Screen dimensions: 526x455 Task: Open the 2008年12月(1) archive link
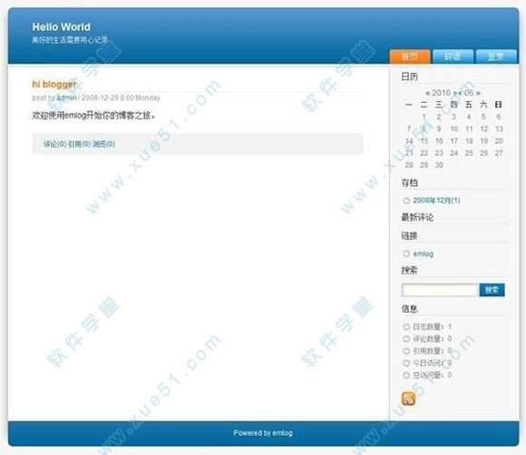[x=436, y=200]
